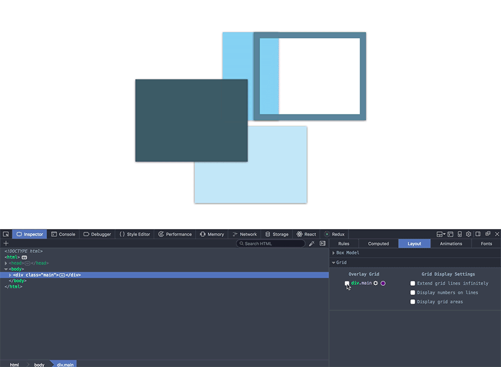The height and width of the screenshot is (367, 501).
Task: Collapse the Grid section
Action: 334,262
